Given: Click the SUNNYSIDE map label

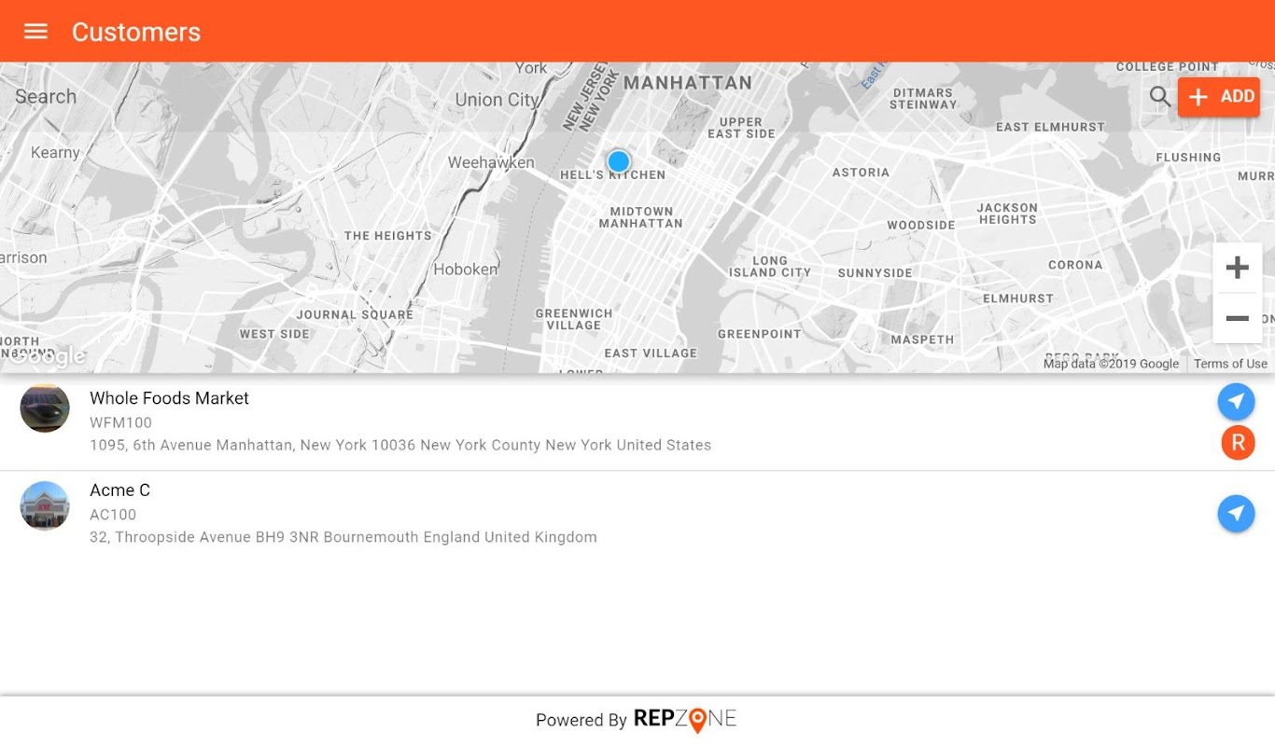Looking at the screenshot, I should (x=875, y=273).
